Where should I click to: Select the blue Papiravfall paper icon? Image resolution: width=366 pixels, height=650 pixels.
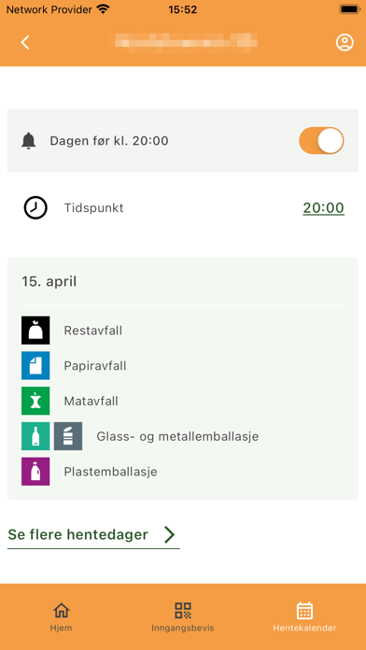35,366
